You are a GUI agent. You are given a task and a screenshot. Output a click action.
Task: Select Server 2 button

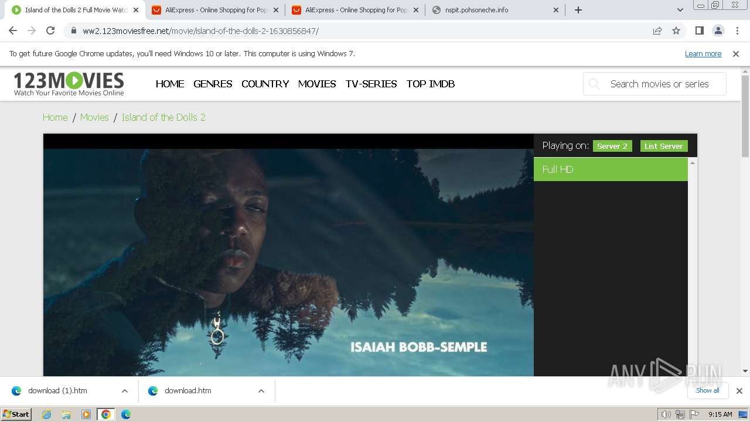click(x=612, y=146)
